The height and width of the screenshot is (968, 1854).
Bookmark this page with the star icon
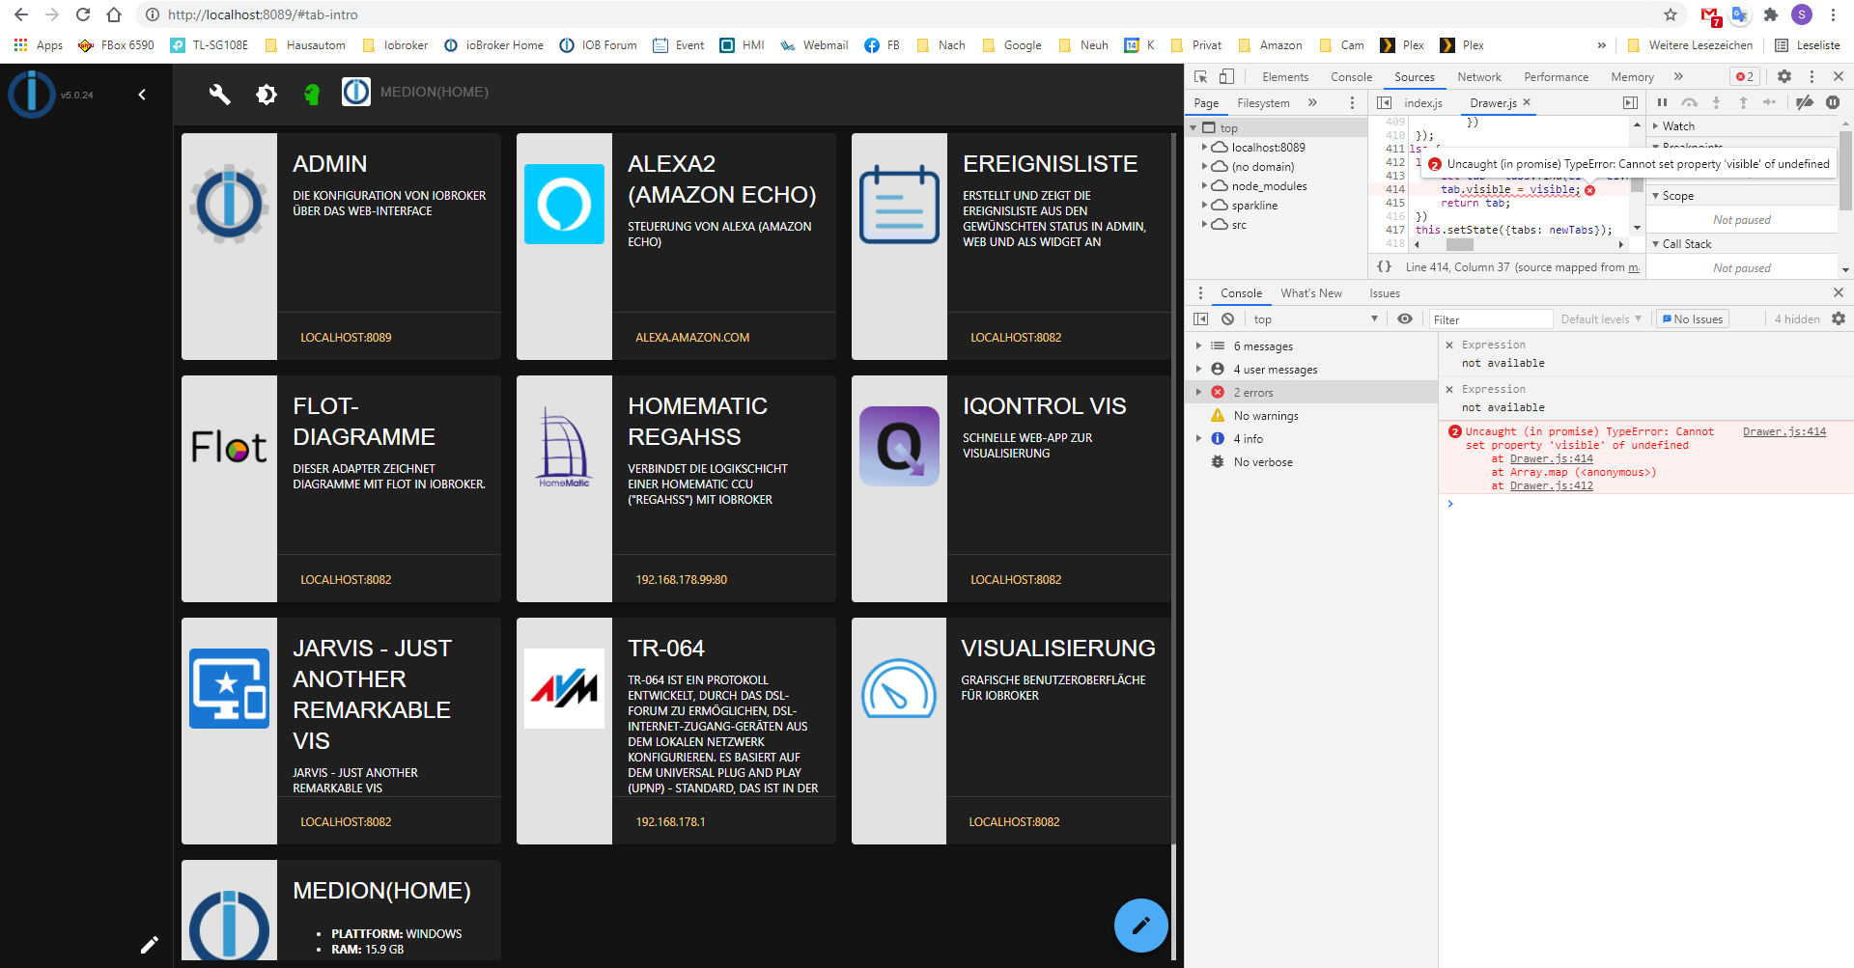pyautogui.click(x=1671, y=14)
